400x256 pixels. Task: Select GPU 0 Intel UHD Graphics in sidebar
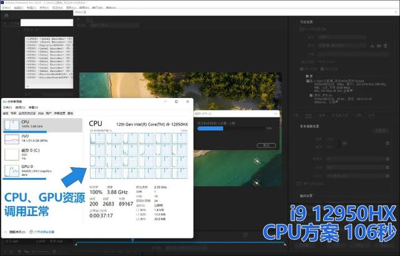pyautogui.click(x=42, y=170)
